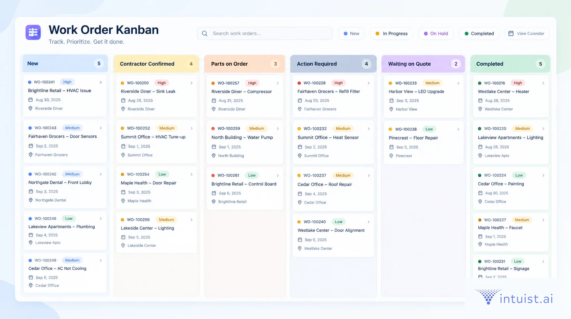Open Brightline Retail – HVAC Issue title
This screenshot has width=571, height=319.
click(60, 90)
